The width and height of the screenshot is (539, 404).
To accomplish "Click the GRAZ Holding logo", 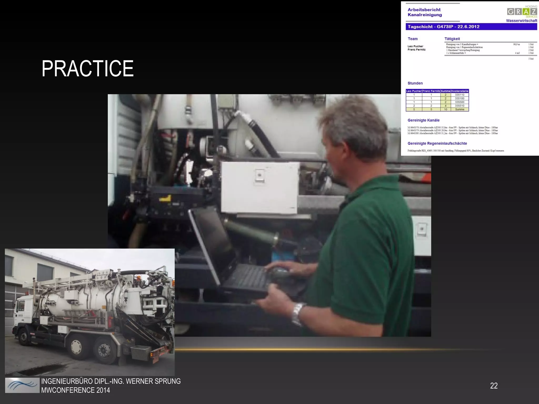I will pos(522,12).
